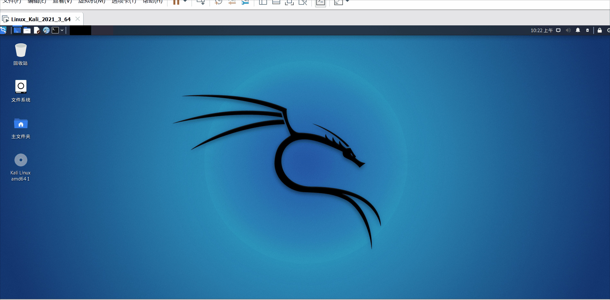Open the Kali applications menu dragon icon

click(3, 30)
